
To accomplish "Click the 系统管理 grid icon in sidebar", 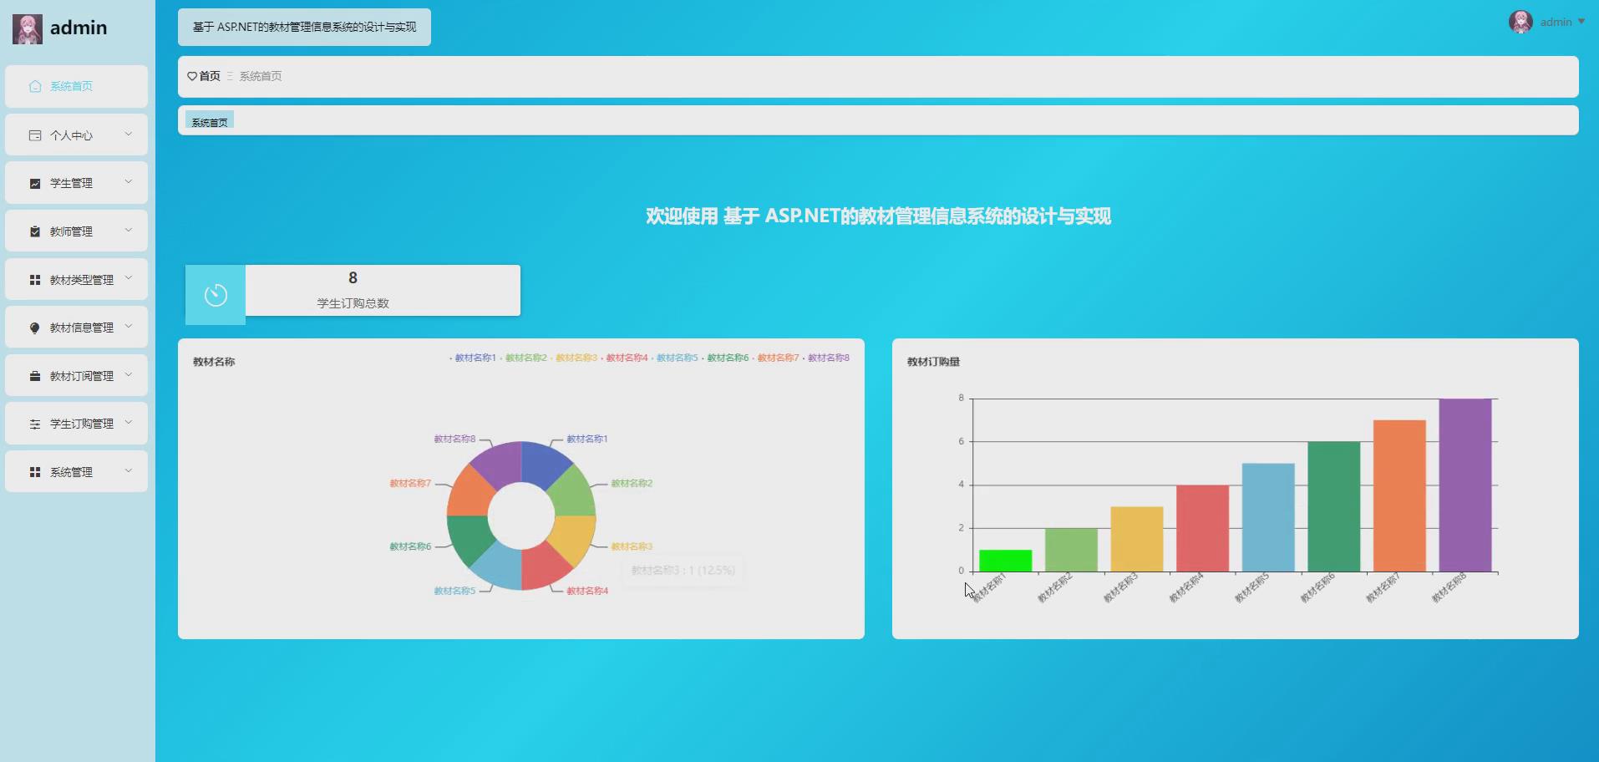I will tap(35, 472).
